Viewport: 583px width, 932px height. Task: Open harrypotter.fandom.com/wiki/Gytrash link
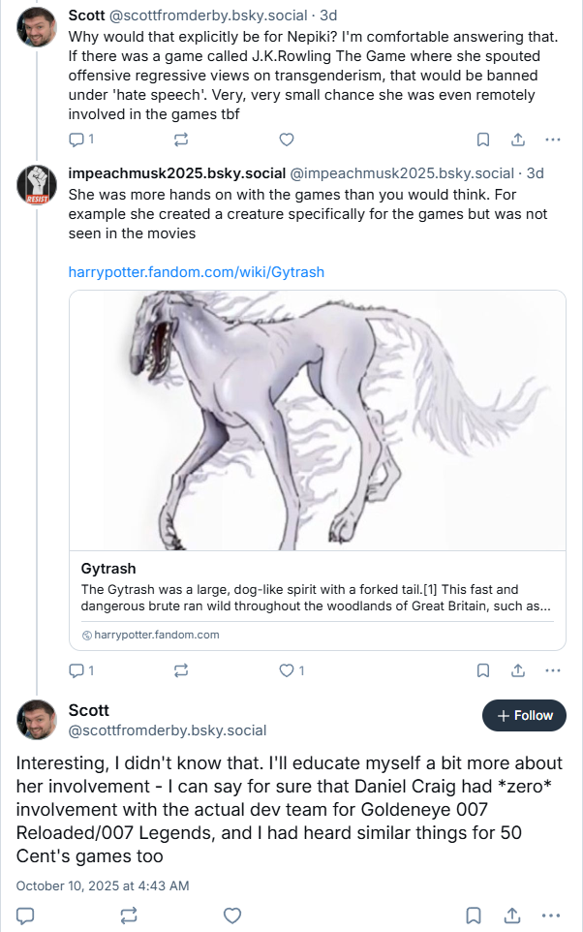click(x=196, y=272)
